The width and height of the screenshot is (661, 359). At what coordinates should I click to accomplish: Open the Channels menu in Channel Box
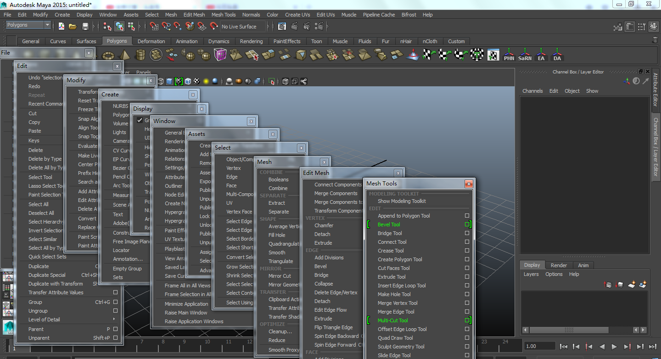[532, 91]
